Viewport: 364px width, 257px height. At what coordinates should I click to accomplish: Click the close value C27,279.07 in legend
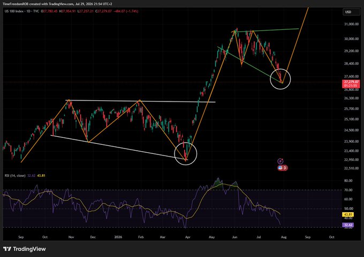pos(103,11)
